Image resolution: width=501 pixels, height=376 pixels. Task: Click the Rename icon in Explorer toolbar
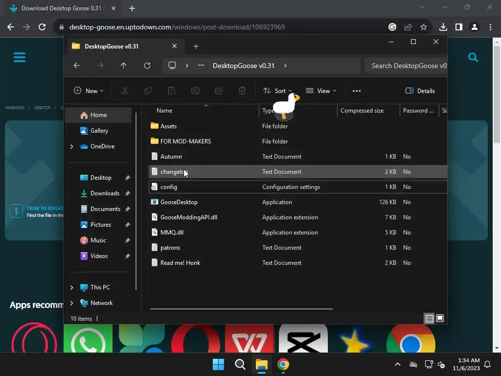(195, 91)
